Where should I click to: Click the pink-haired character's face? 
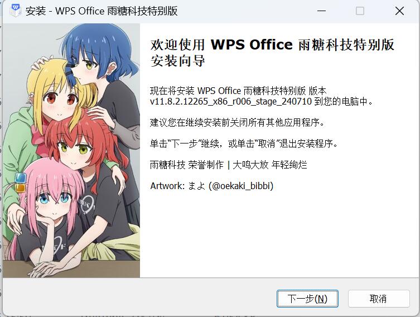(x=54, y=203)
